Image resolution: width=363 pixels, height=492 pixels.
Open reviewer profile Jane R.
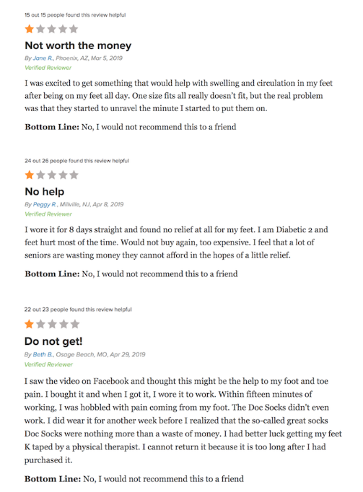[x=43, y=58]
